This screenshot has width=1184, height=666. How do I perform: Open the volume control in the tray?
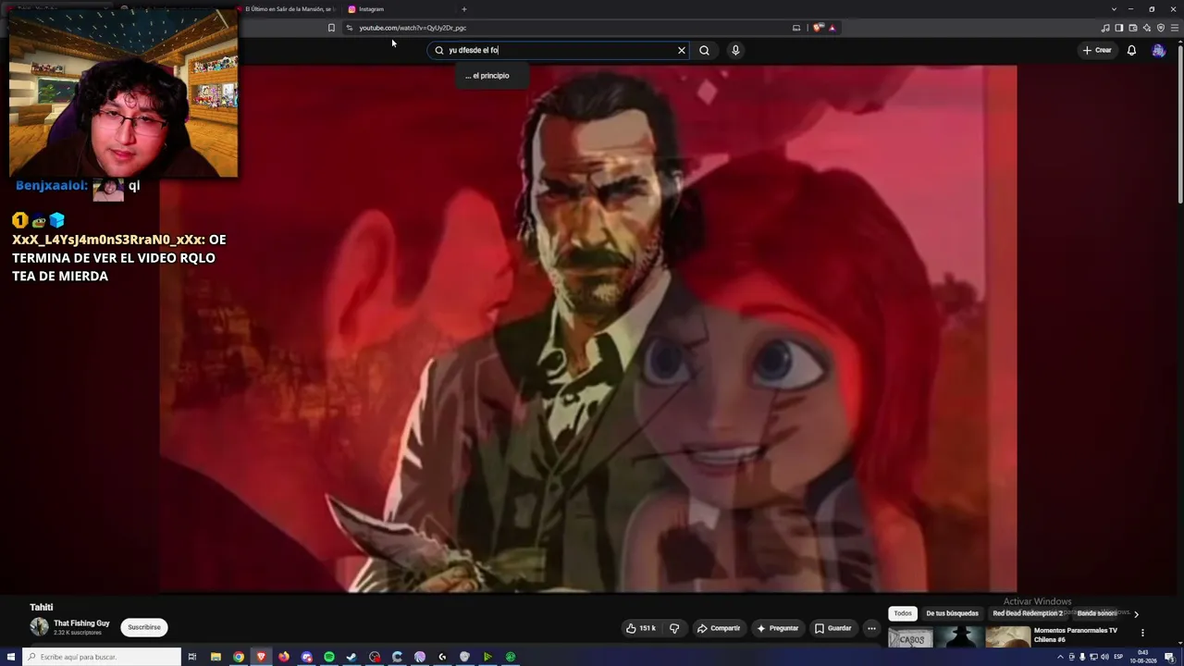(x=1104, y=657)
